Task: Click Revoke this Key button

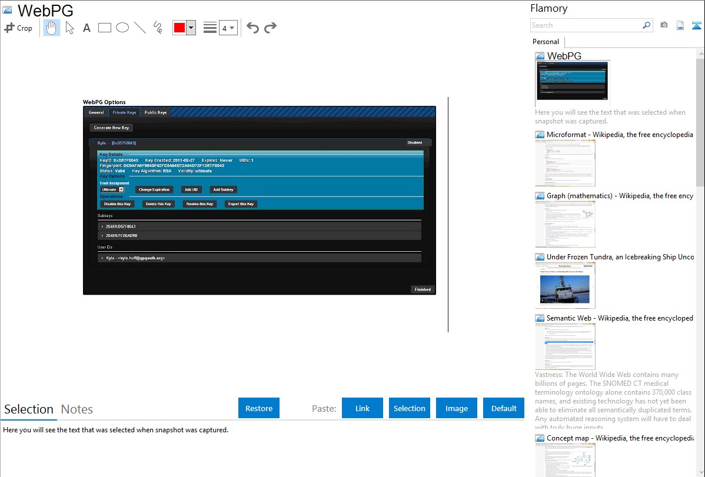Action: (x=199, y=204)
